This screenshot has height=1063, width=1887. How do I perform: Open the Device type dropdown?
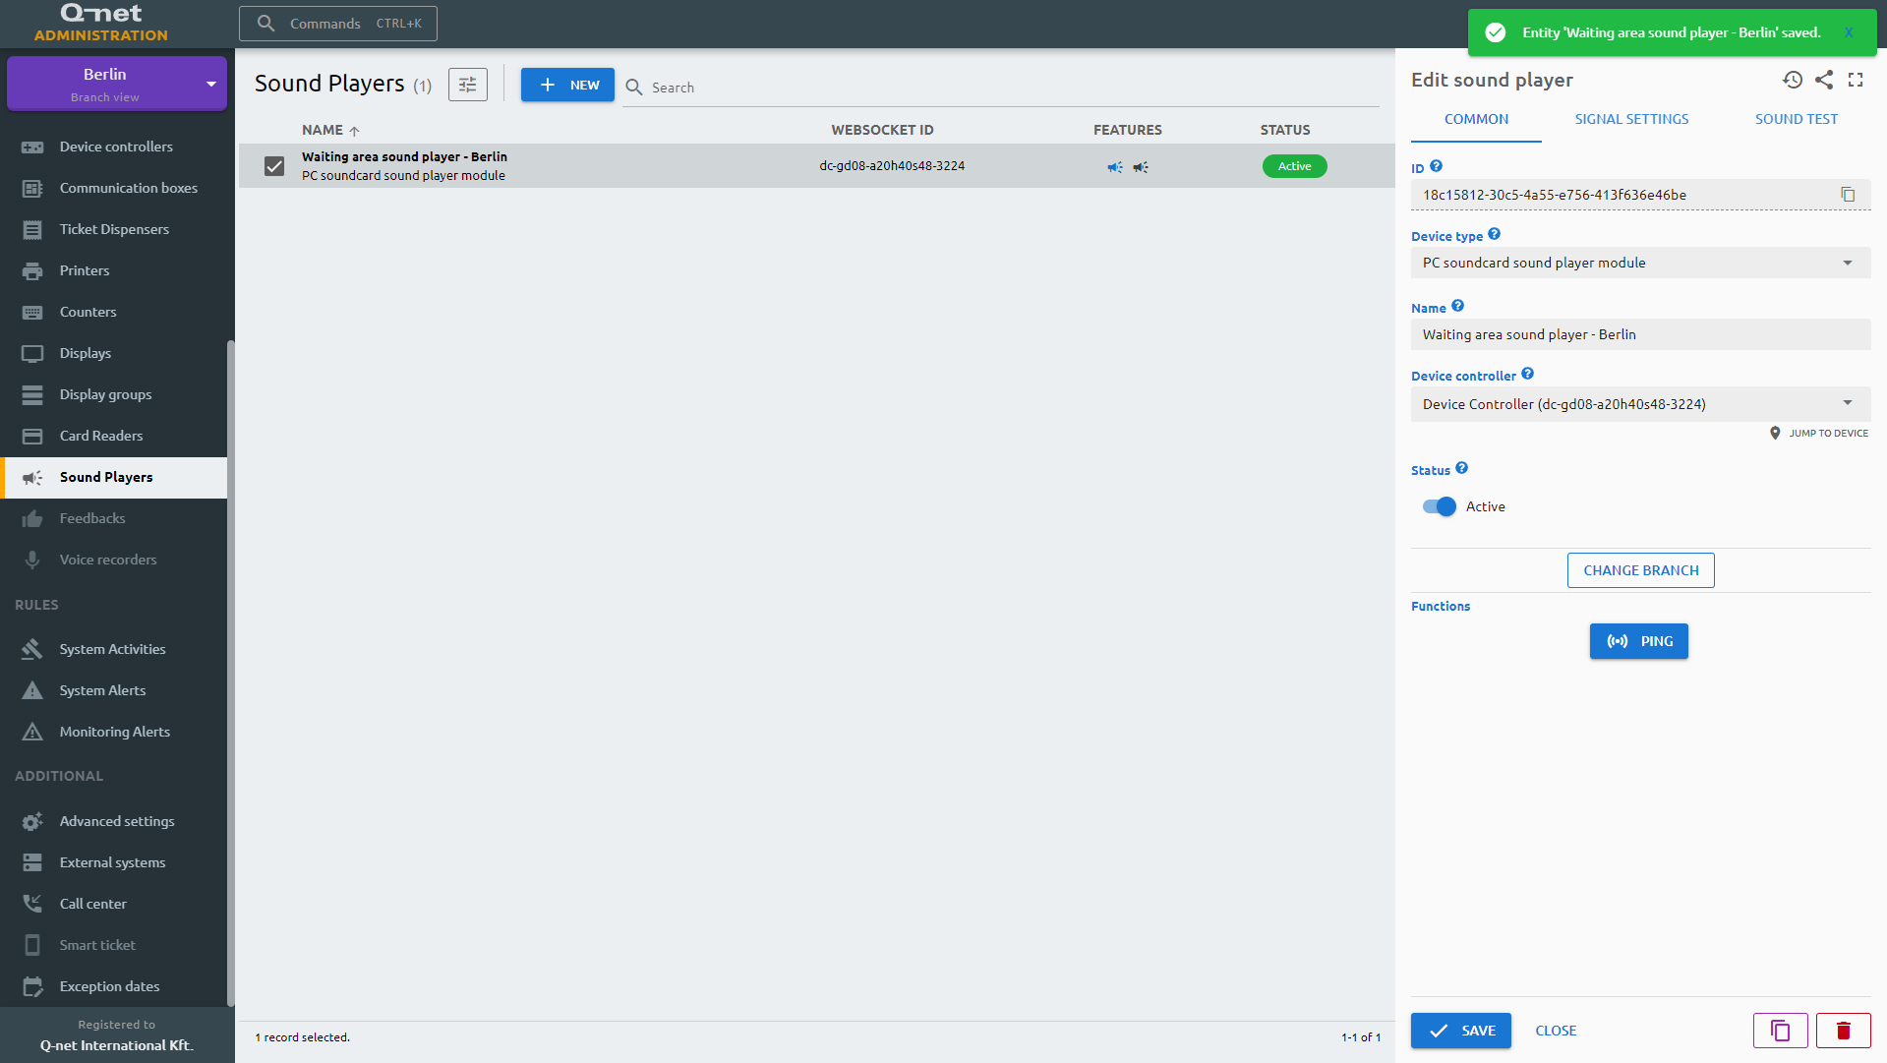[x=1640, y=263]
